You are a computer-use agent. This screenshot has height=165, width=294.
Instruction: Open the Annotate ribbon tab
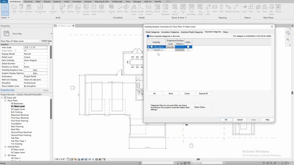click(77, 1)
